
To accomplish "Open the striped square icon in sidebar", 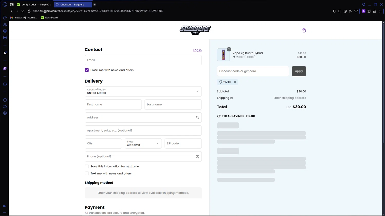I will (x=5, y=31).
